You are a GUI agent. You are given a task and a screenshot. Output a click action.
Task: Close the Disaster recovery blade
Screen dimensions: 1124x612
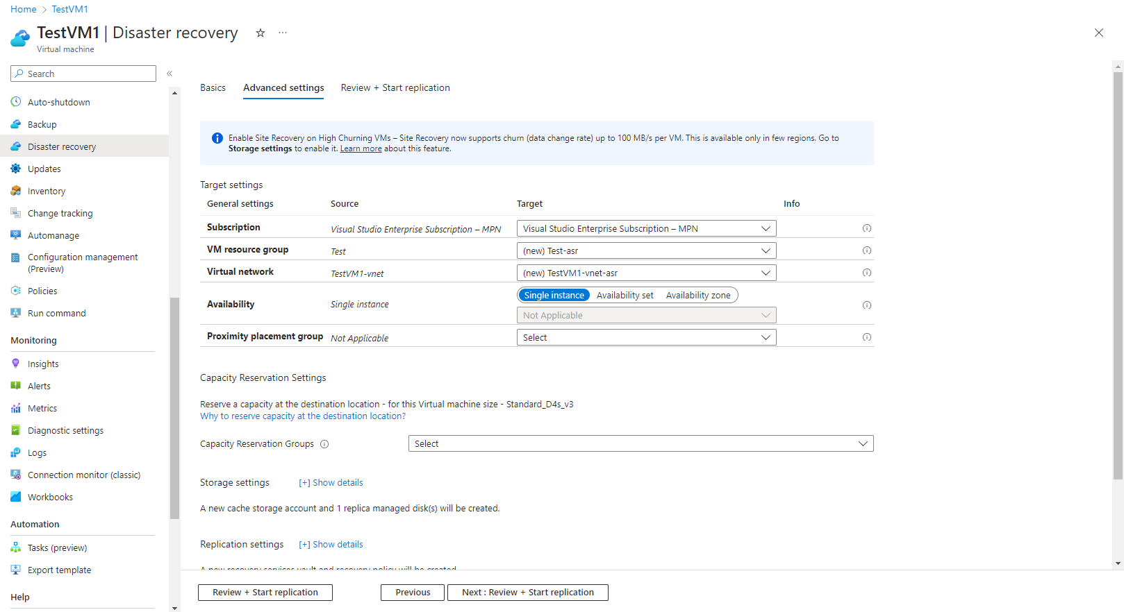click(1099, 33)
